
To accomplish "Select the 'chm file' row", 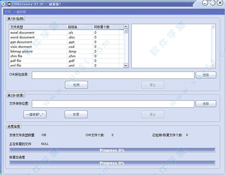I will pyautogui.click(x=66, y=56).
